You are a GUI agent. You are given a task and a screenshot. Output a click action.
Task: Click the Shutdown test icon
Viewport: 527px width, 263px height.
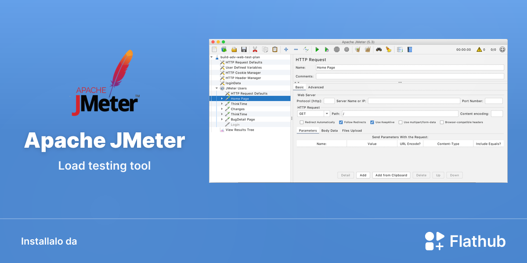coord(347,50)
